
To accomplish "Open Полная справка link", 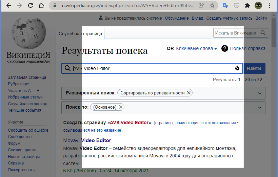I will click(248, 48).
